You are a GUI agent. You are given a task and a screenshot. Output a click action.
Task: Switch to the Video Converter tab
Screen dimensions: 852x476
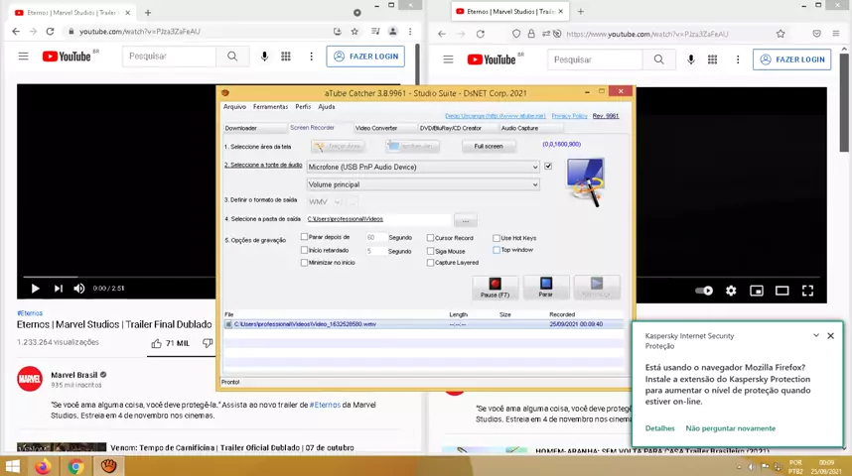pos(376,128)
